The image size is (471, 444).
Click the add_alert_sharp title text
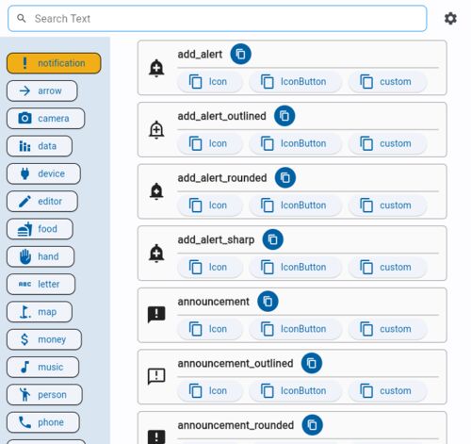pyautogui.click(x=216, y=240)
